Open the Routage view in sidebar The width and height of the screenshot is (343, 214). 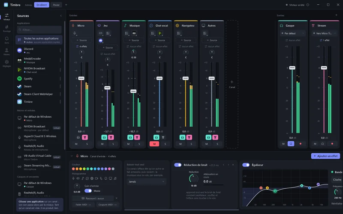point(7,28)
